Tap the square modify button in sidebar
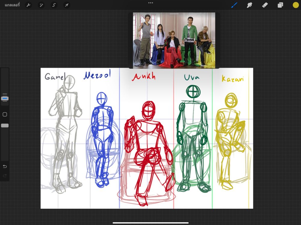 pyautogui.click(x=5, y=114)
